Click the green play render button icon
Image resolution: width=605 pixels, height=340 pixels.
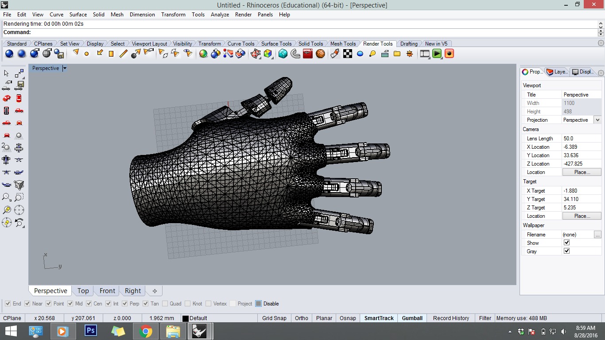(x=437, y=54)
